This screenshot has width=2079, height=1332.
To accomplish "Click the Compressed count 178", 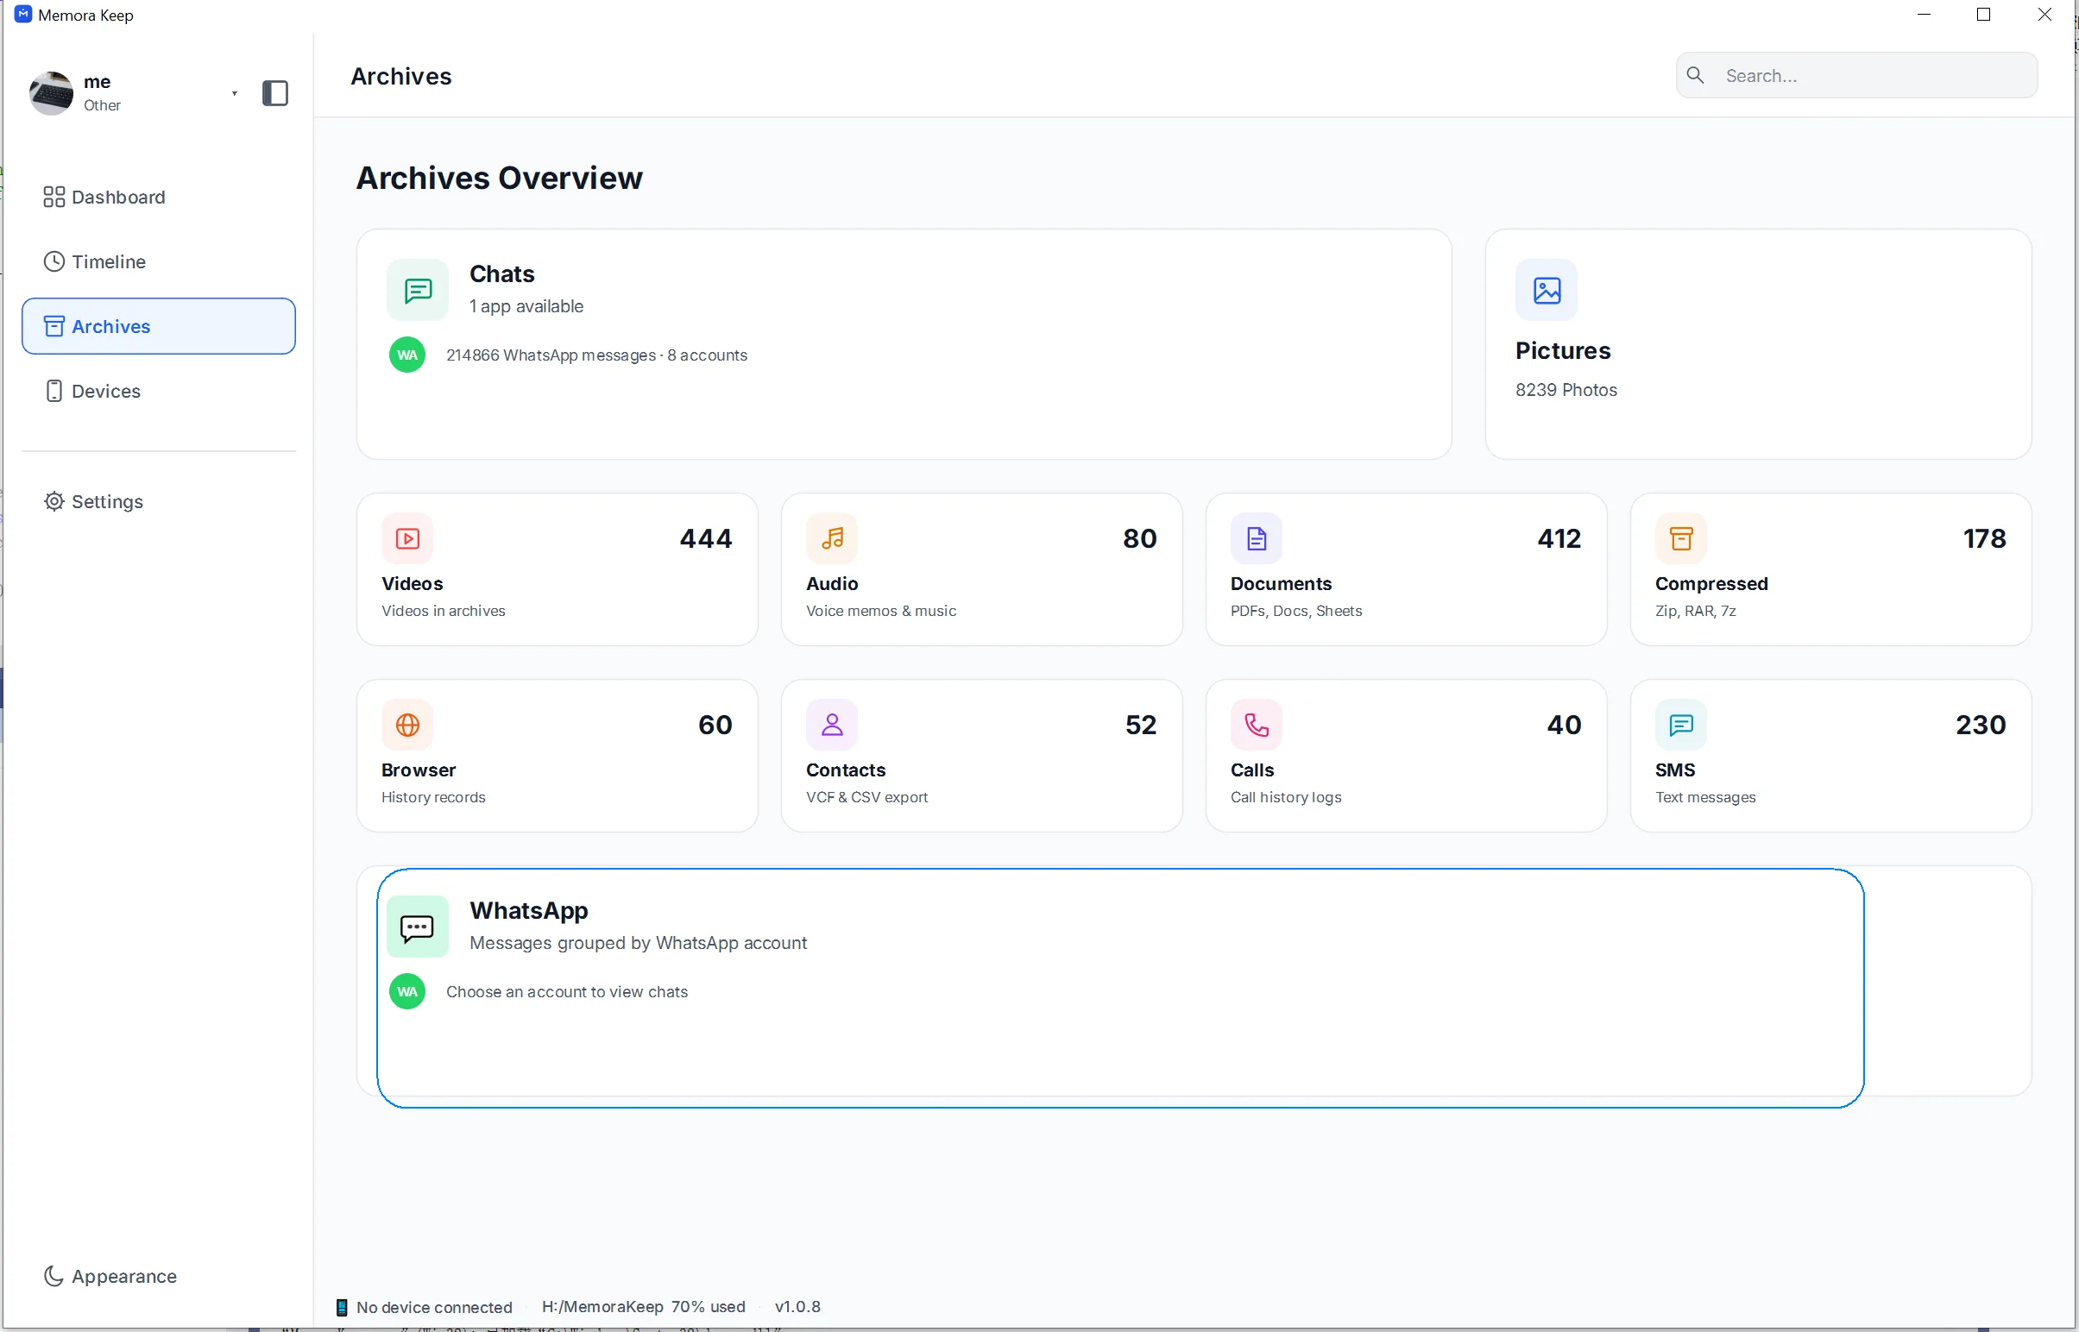I will [1984, 538].
